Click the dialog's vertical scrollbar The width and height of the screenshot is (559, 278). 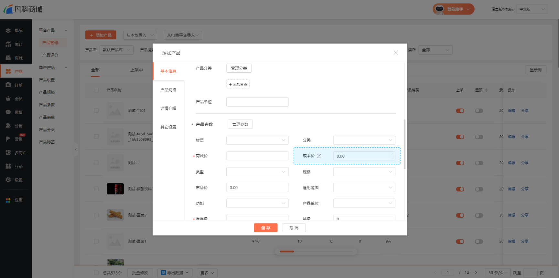(x=405, y=144)
